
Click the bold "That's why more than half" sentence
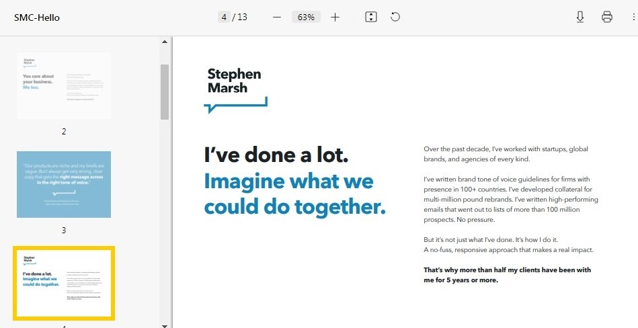[507, 275]
